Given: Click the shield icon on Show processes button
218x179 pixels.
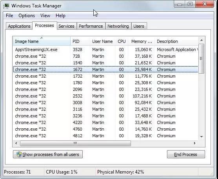Looking at the screenshot, I should point(19,154).
